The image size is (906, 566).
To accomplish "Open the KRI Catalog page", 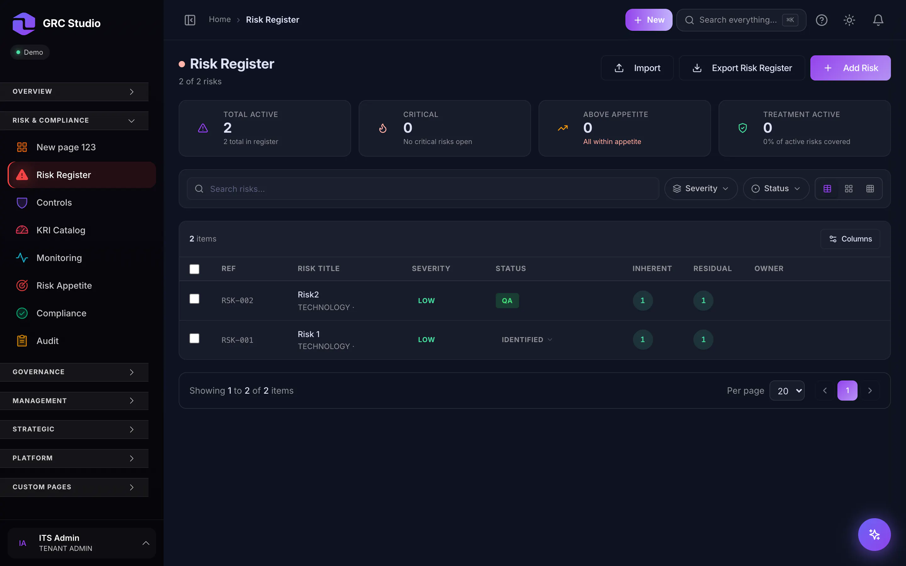I will (81, 230).
